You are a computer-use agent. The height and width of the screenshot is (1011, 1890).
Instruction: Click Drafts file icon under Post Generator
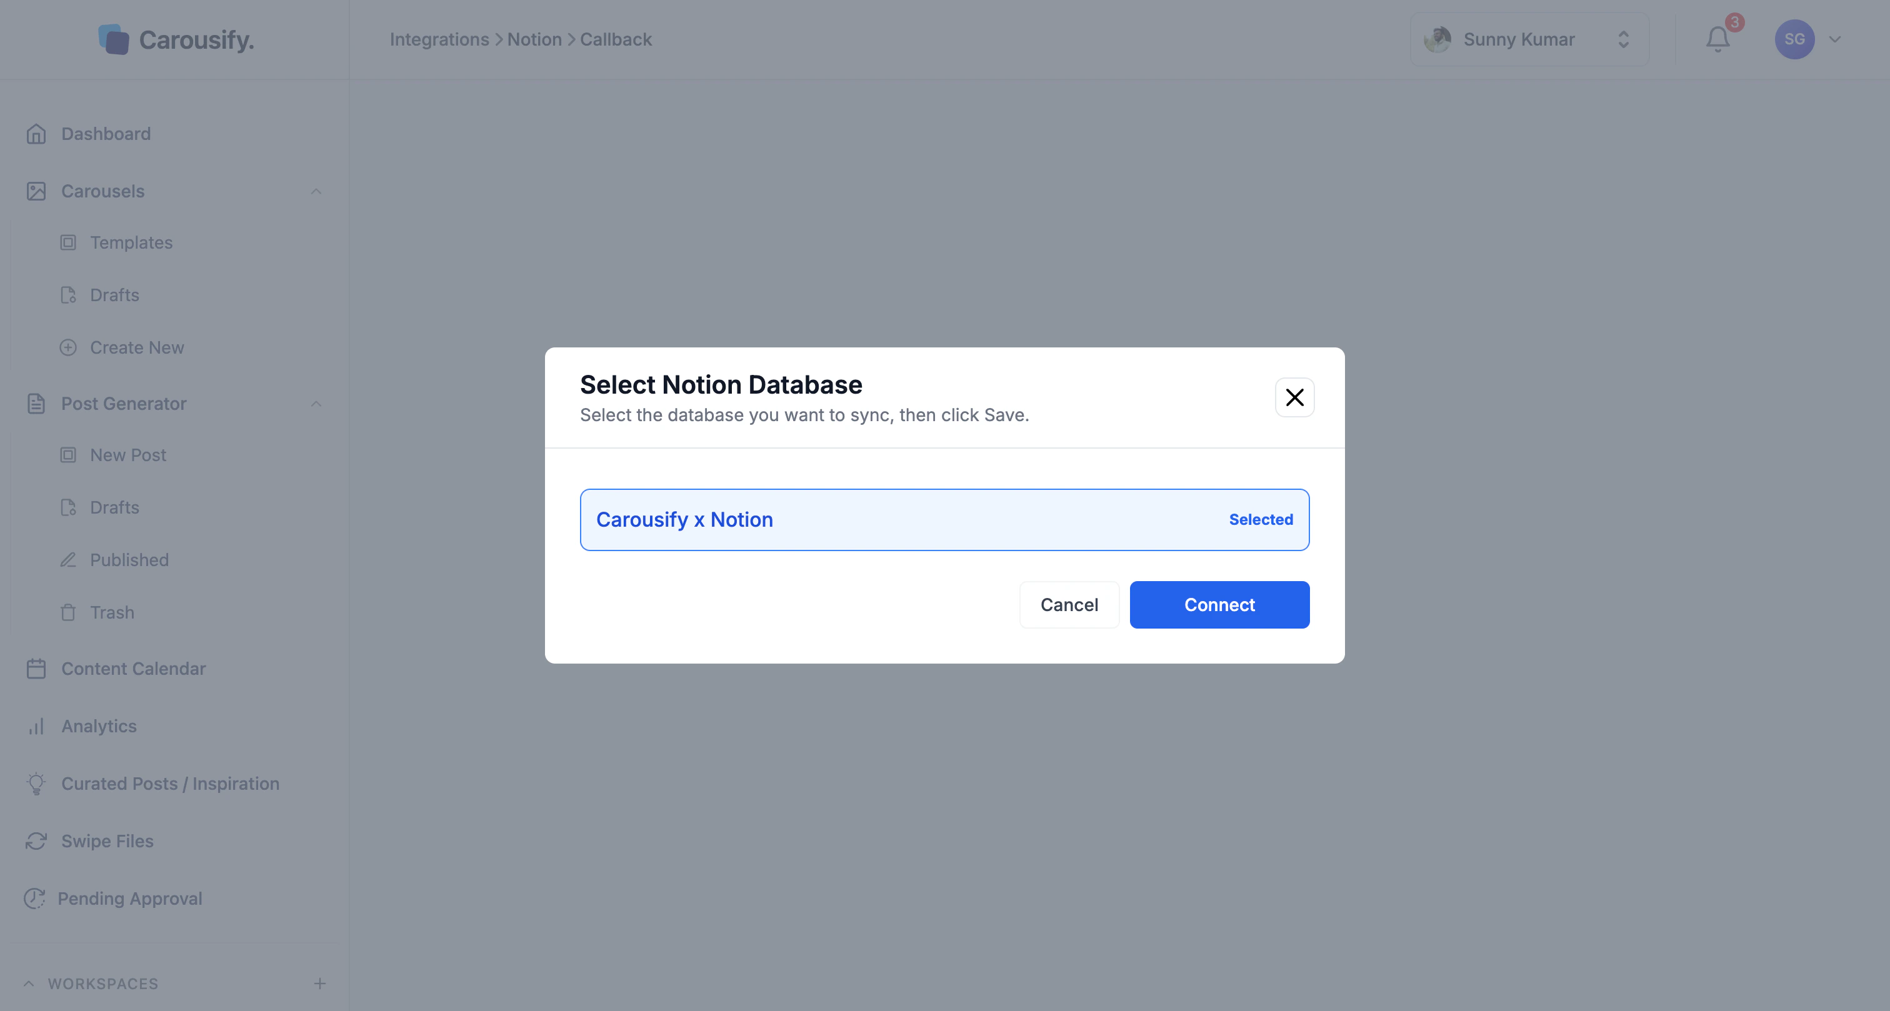68,508
